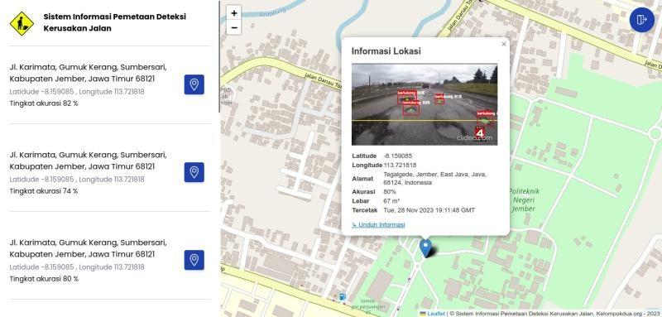Click the text Tingkat akurasi 80 %
The height and width of the screenshot is (317, 662).
tap(44, 279)
